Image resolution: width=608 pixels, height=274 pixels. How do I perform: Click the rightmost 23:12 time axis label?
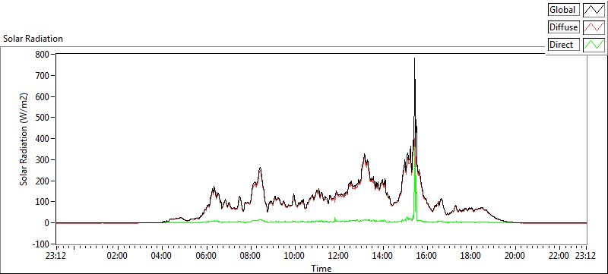coord(585,256)
